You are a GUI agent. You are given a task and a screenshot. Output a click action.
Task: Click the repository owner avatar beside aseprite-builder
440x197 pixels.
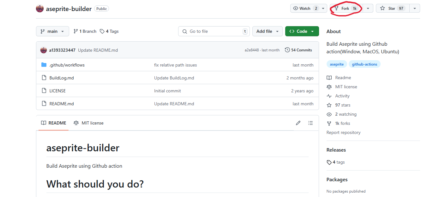point(40,9)
